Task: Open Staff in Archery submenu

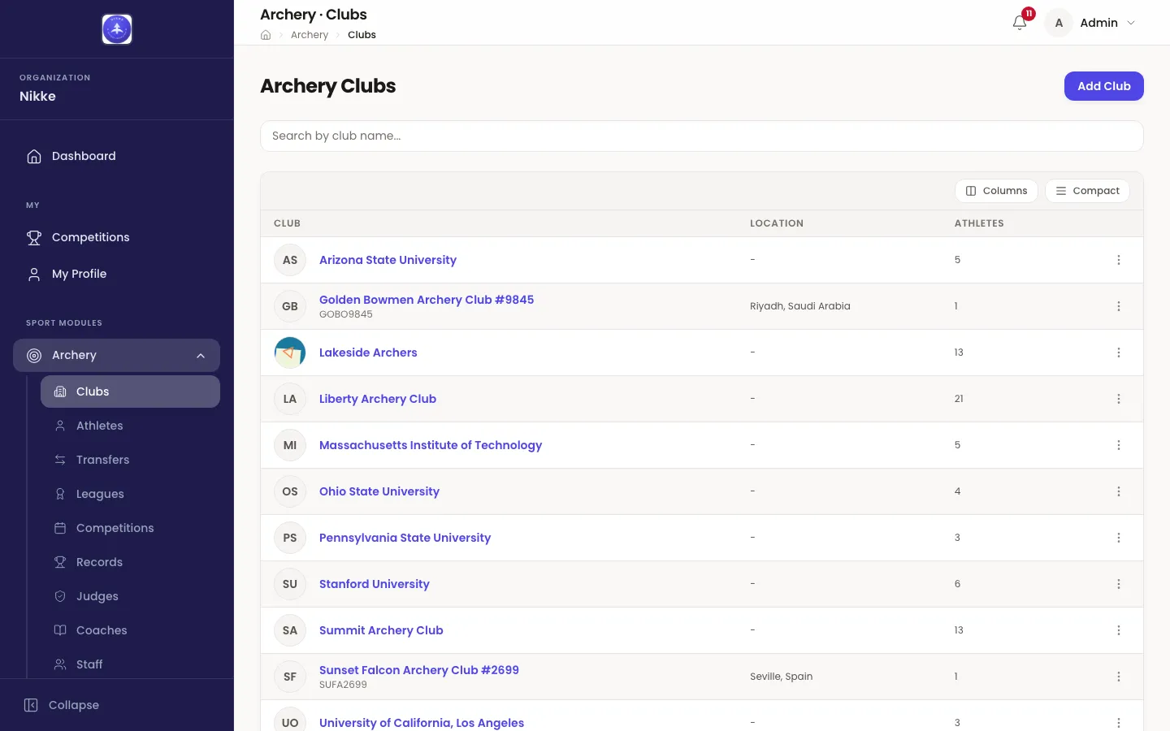Action: click(x=130, y=664)
